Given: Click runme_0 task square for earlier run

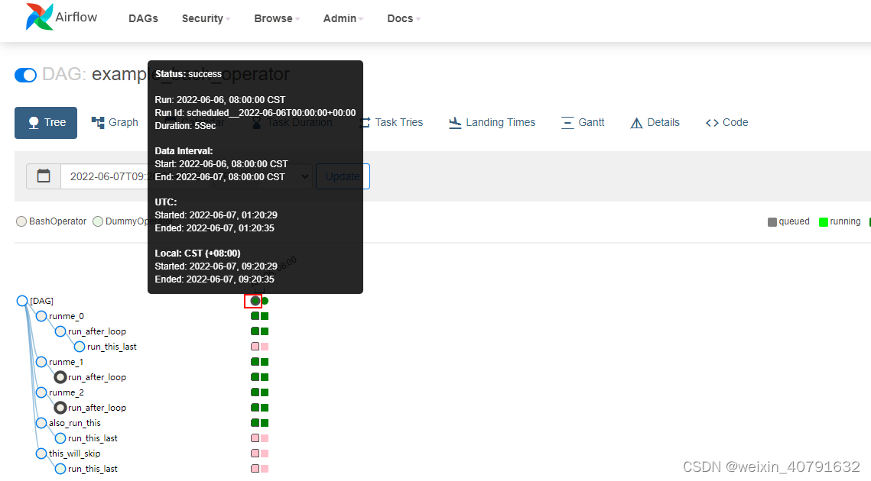Looking at the screenshot, I should [x=255, y=316].
